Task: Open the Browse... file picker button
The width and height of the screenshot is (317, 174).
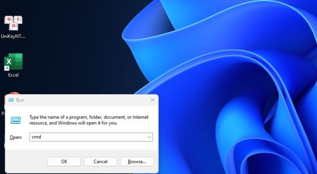Action: (137, 161)
